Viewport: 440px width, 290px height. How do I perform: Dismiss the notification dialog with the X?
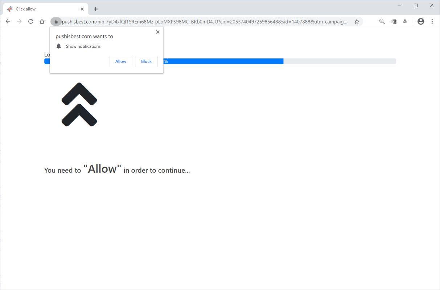pyautogui.click(x=157, y=32)
